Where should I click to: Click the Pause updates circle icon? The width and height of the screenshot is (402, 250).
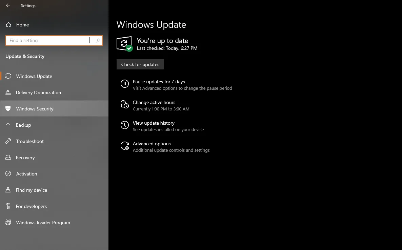point(124,84)
